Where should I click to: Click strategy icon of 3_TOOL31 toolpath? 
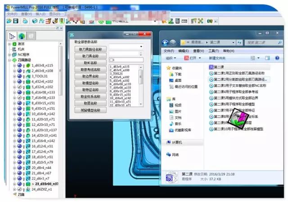[x=28, y=76]
